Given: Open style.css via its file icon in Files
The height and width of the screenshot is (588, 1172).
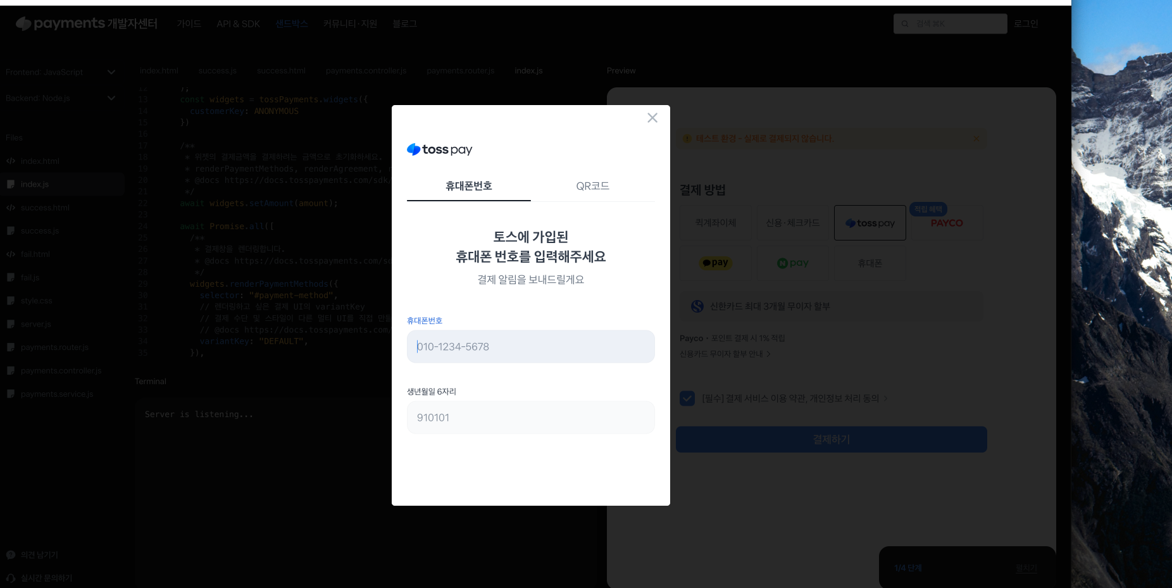Looking at the screenshot, I should pyautogui.click(x=11, y=301).
